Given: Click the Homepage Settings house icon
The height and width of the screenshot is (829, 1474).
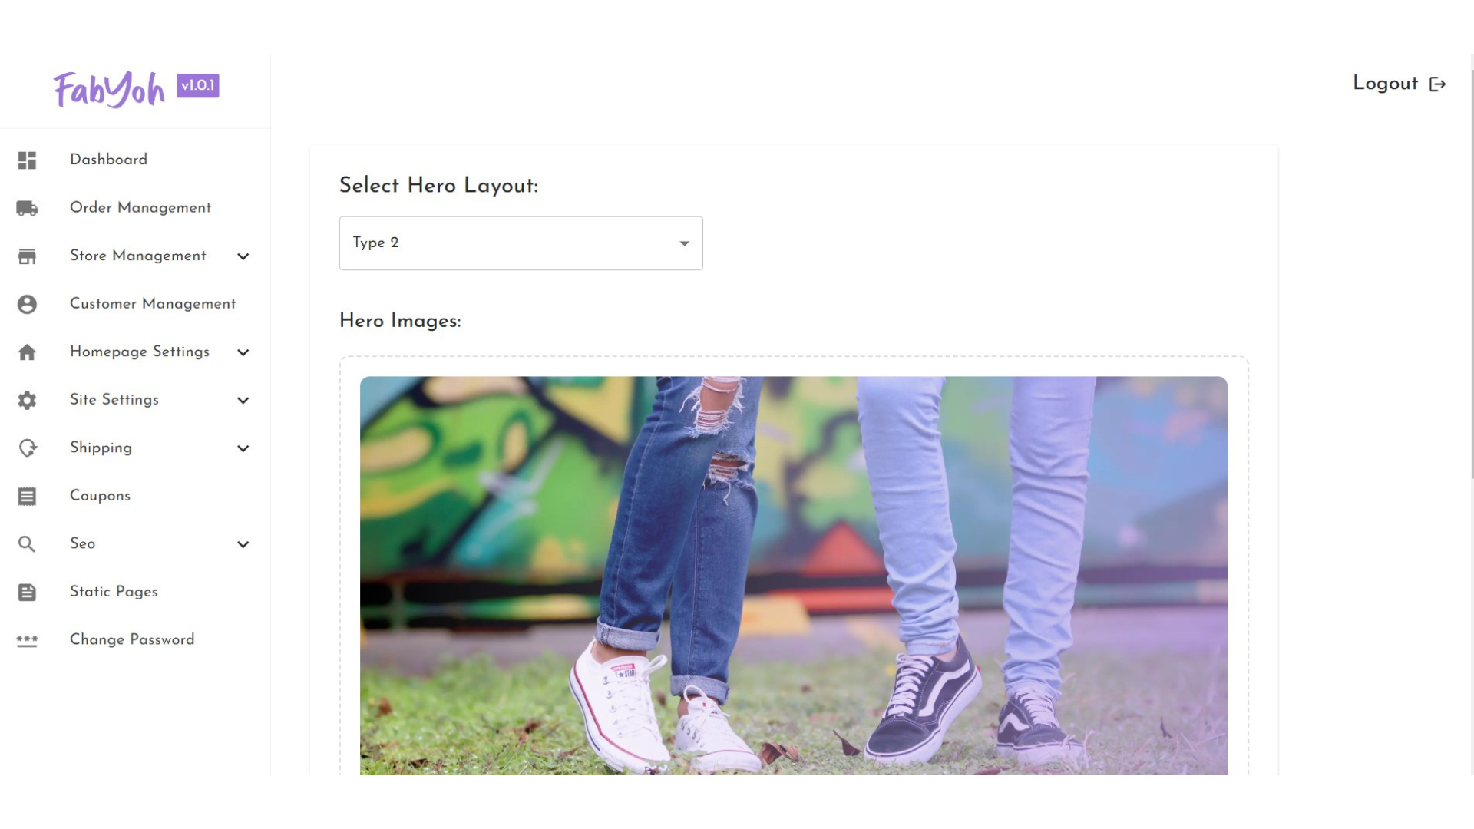Looking at the screenshot, I should pos(27,352).
